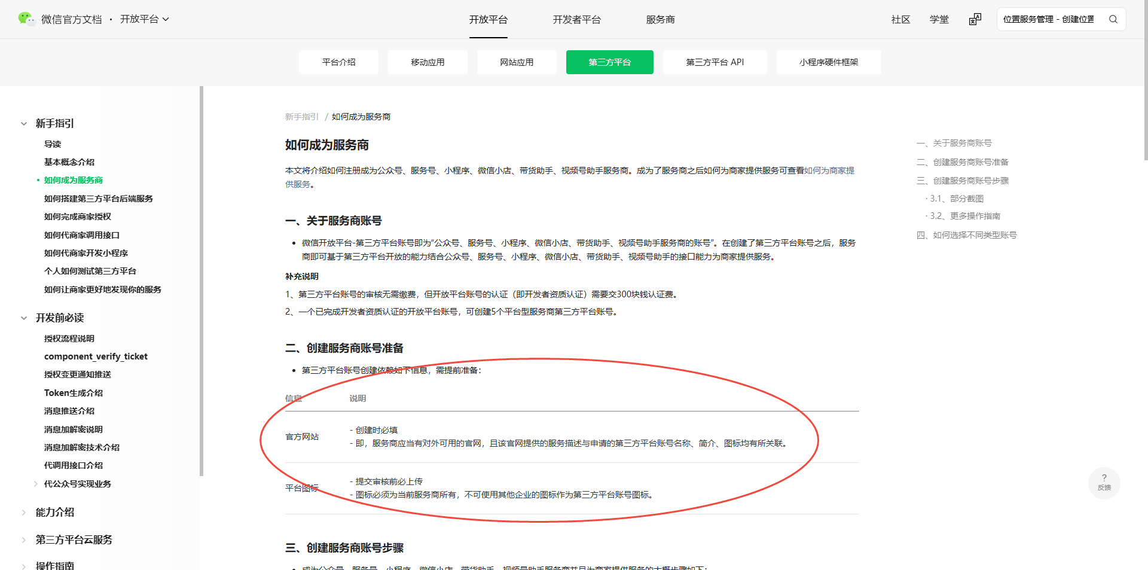Jump to 一、关于服务商账号 in page outline
Image resolution: width=1148 pixels, height=570 pixels.
point(954,143)
